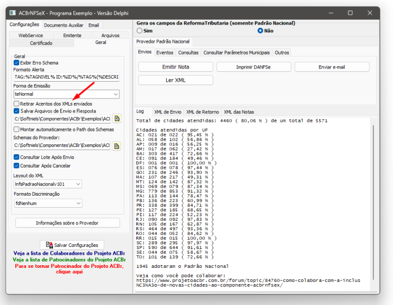Select the Provedor Padrão Nacional tab
The height and width of the screenshot is (305, 393).
[163, 41]
